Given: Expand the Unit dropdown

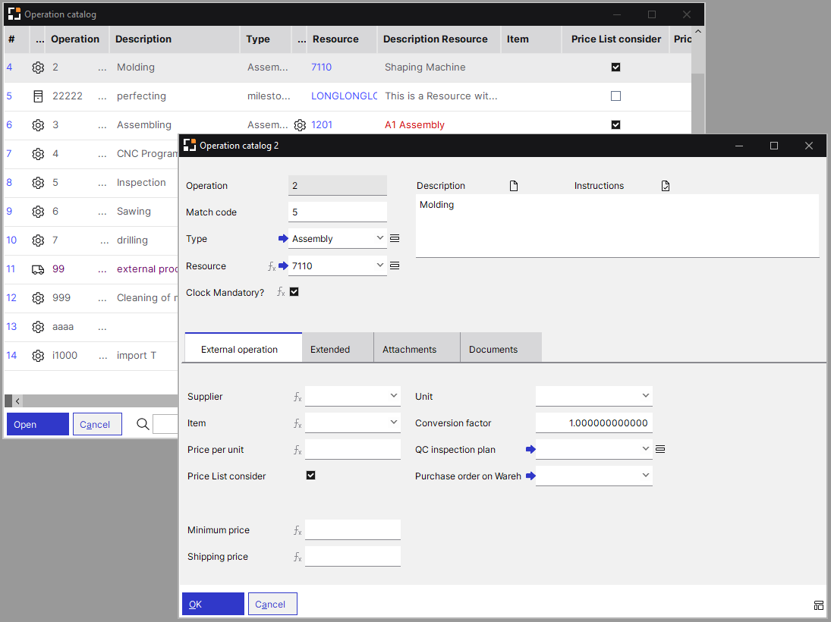Looking at the screenshot, I should tap(645, 396).
